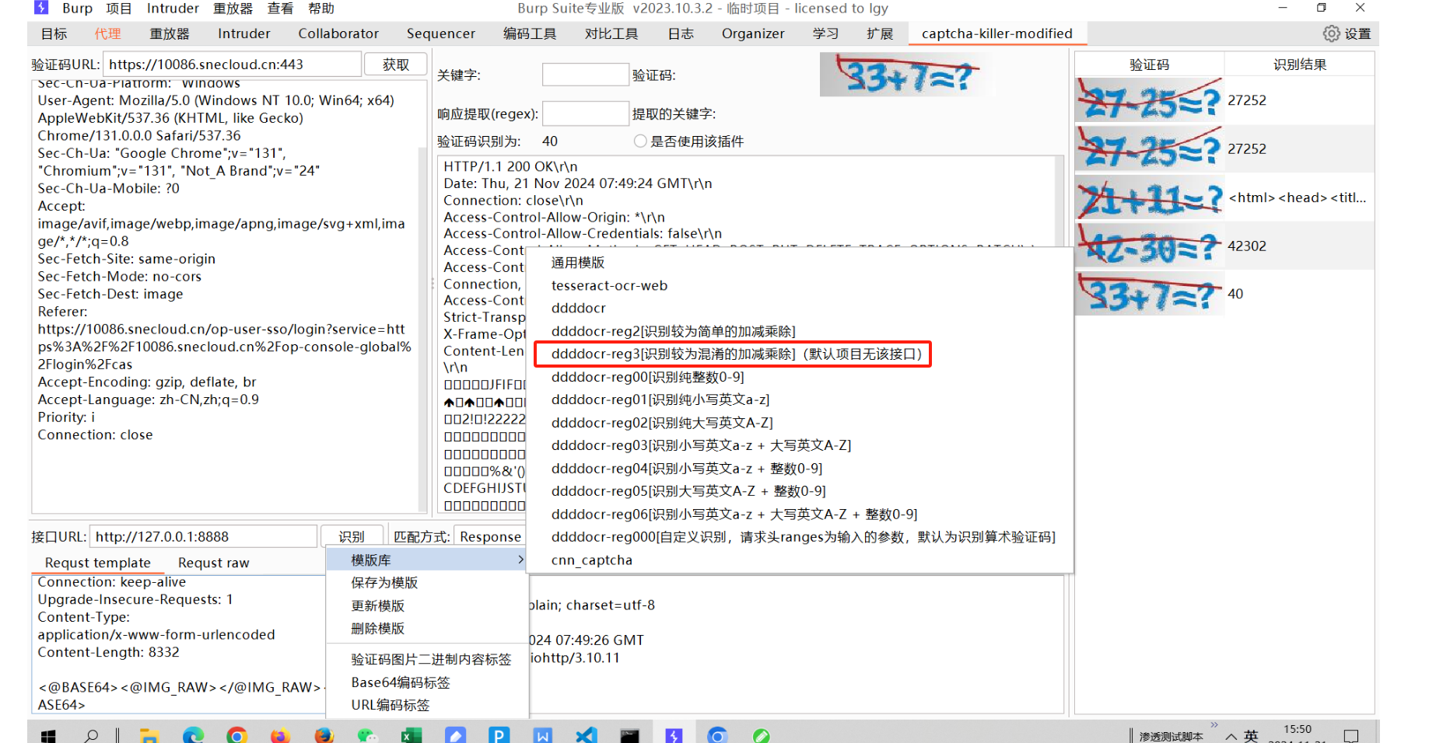
Task: Open taskbar search magnifier
Action: [91, 735]
